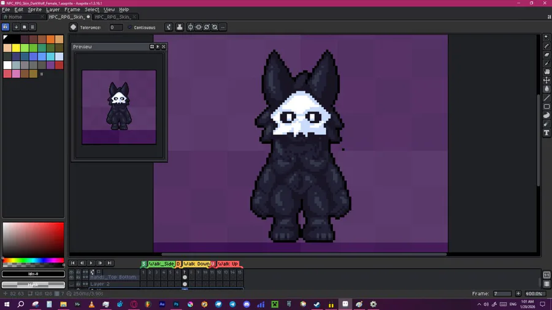Enable horizontal symmetry mode icon

click(x=199, y=27)
